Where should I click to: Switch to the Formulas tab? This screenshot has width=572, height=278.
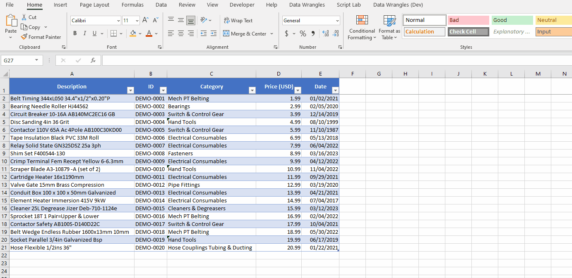132,5
